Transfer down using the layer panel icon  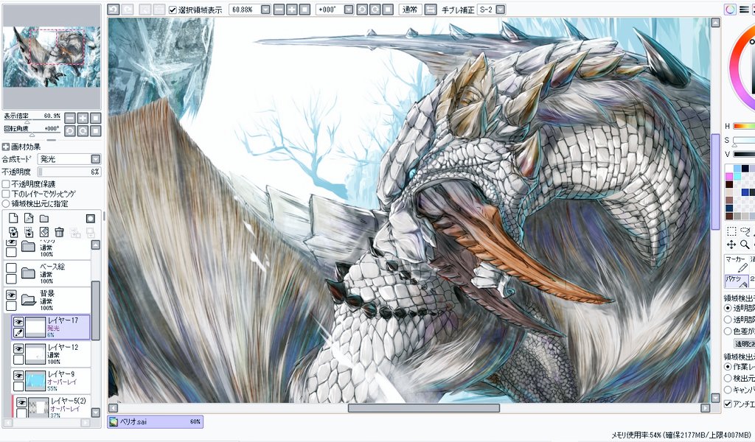13,233
